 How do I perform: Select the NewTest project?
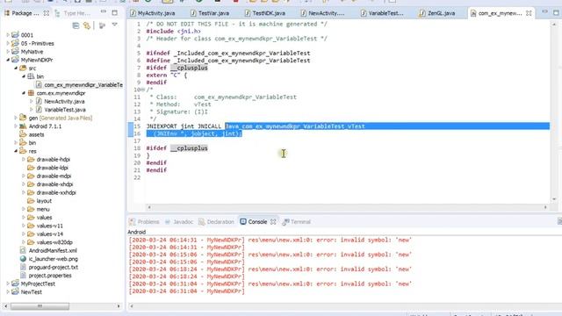point(32,292)
